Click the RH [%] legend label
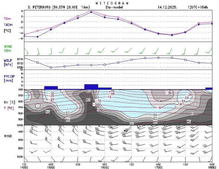Screen dimensions: 219x169 point(9,103)
